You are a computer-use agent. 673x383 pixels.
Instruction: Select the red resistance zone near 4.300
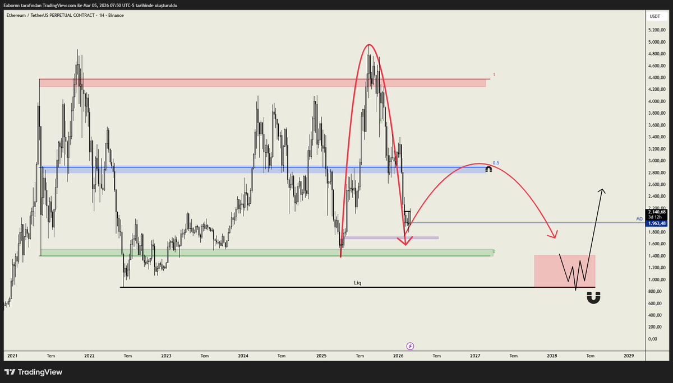click(262, 83)
